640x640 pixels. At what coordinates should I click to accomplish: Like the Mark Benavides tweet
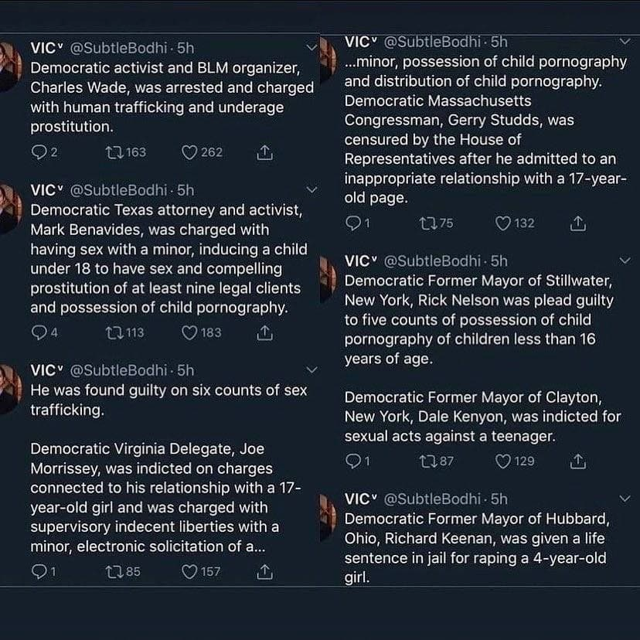189,332
